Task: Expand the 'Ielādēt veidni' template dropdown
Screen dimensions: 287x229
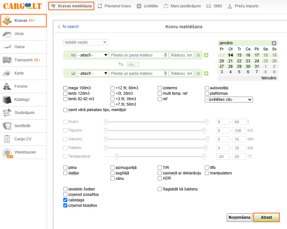Action: tap(85, 42)
